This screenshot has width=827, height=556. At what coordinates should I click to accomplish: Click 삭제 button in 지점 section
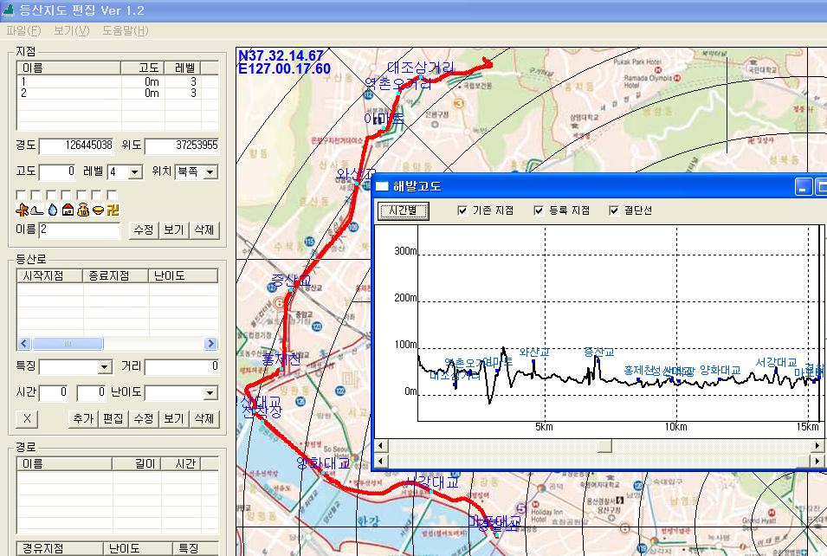(204, 230)
